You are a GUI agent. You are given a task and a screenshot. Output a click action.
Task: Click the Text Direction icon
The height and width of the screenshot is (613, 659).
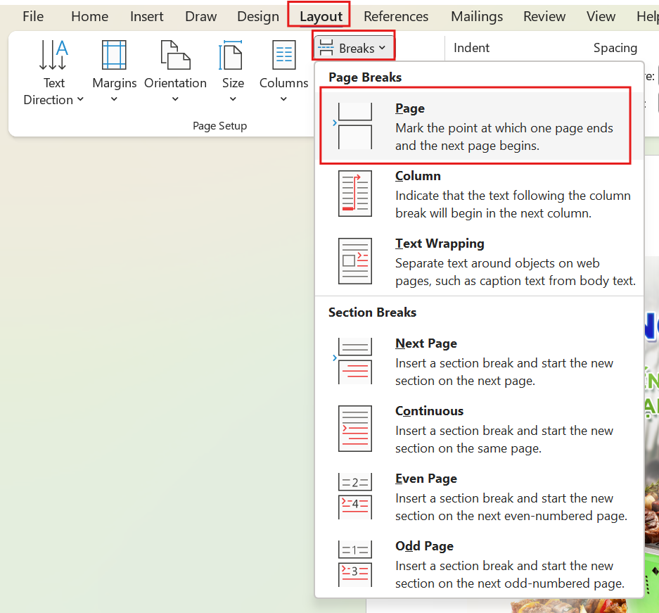tap(53, 55)
